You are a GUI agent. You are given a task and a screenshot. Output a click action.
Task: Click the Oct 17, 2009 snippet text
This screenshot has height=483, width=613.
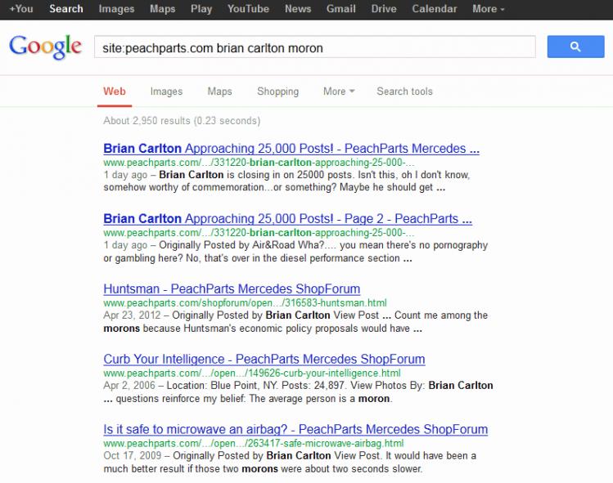tap(290, 463)
